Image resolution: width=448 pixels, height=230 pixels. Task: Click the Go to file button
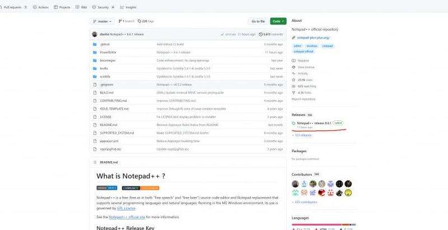coord(258,21)
